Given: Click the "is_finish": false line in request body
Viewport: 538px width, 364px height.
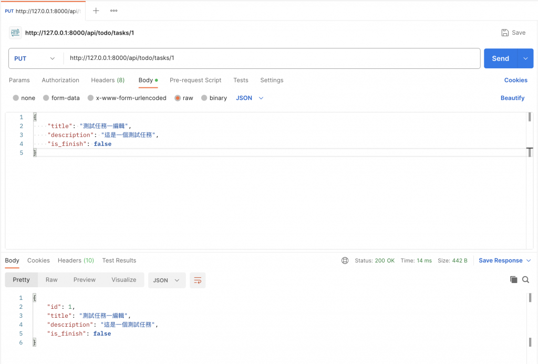Looking at the screenshot, I should tap(79, 144).
